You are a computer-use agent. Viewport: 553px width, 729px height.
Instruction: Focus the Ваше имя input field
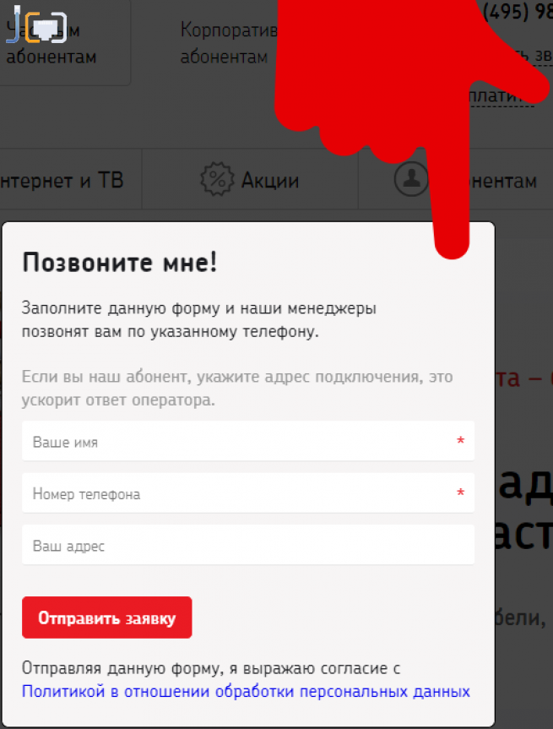tap(248, 441)
